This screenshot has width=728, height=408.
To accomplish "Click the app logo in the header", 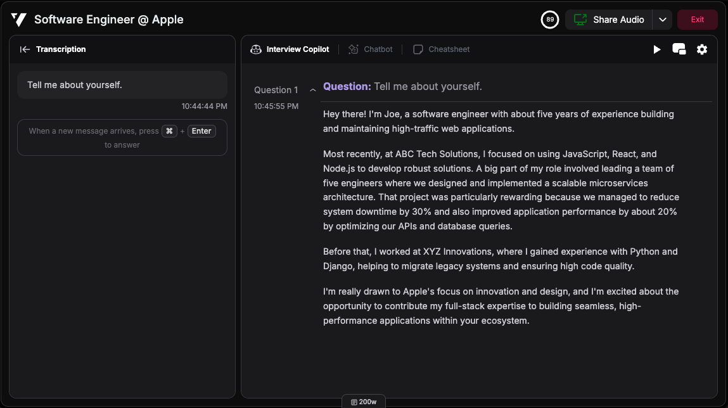I will point(18,20).
